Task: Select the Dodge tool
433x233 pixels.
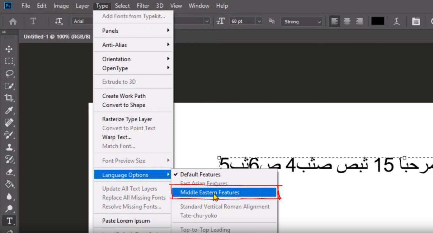Action: click(9, 208)
